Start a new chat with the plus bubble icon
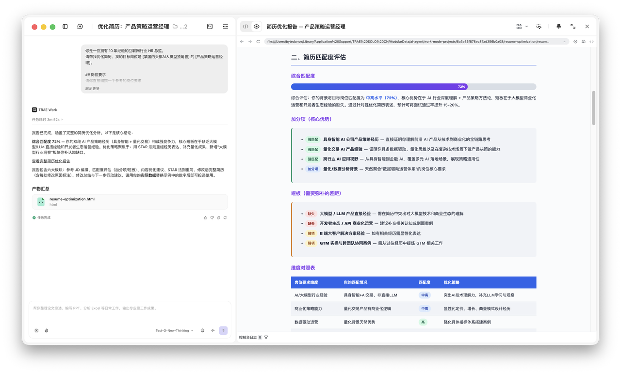The width and height of the screenshot is (621, 374). 80,27
